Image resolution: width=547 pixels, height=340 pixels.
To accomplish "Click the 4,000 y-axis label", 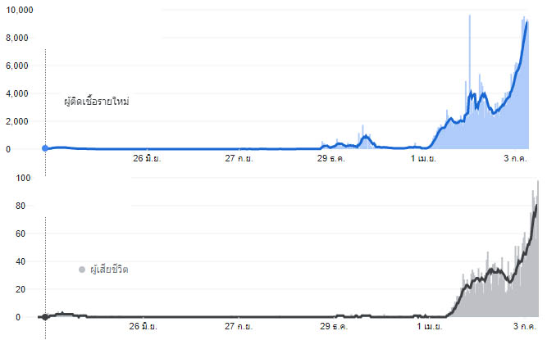I will pyautogui.click(x=19, y=93).
